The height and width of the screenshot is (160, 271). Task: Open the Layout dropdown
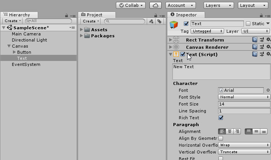click(253, 5)
